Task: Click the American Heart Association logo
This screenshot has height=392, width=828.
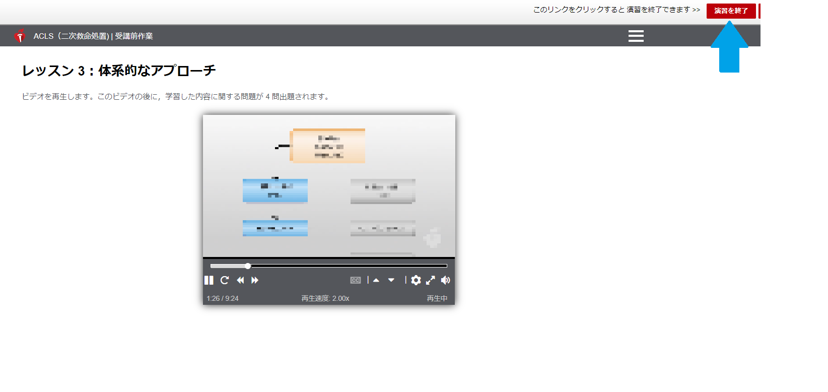Action: [20, 36]
